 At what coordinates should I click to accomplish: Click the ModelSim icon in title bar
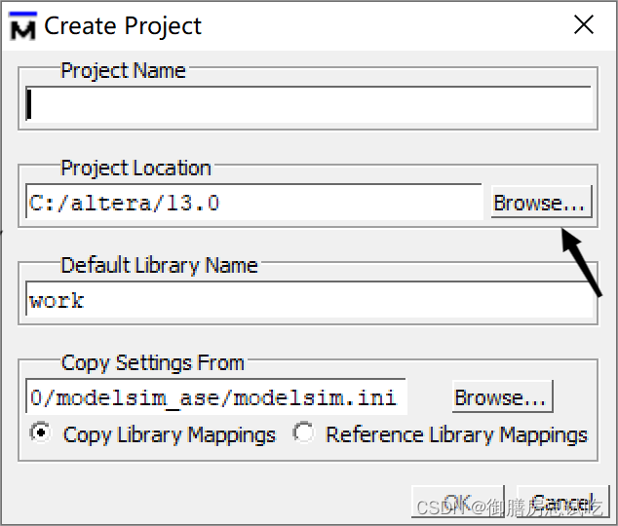[x=21, y=25]
